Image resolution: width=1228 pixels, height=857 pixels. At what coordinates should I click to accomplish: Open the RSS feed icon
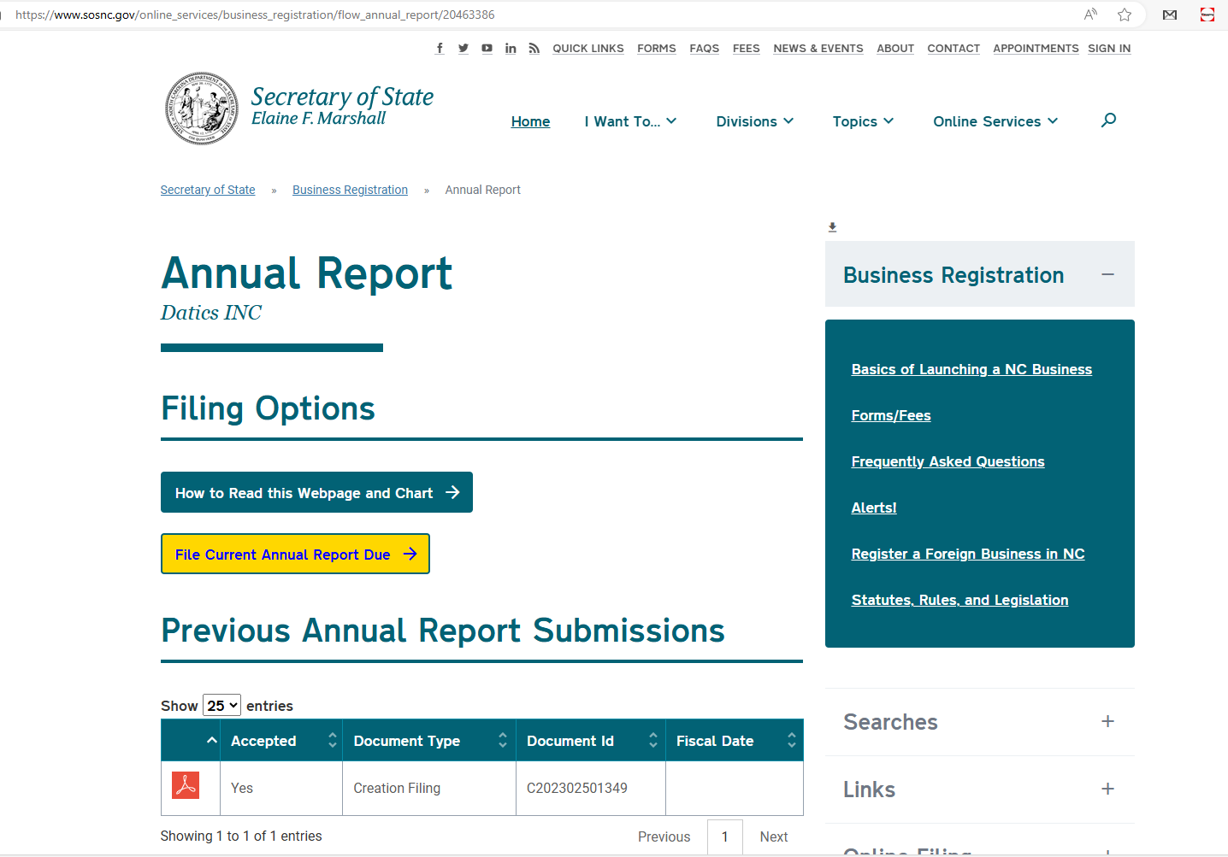point(534,49)
